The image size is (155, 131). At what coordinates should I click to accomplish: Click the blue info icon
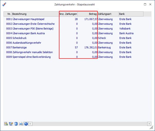tap(26, 124)
